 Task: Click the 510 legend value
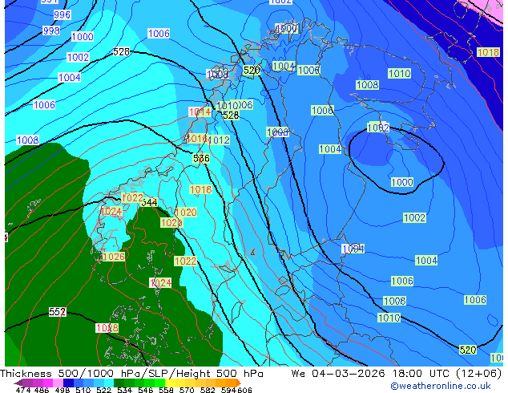pos(83,390)
